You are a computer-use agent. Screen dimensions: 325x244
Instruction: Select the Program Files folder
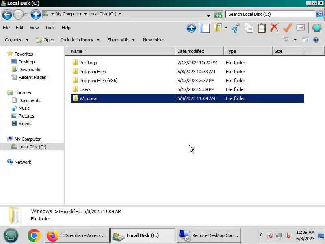tap(93, 72)
